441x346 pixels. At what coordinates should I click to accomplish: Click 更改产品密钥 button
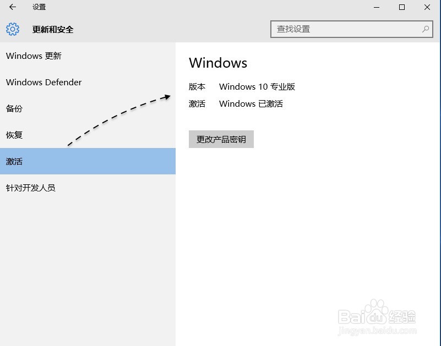coord(221,139)
